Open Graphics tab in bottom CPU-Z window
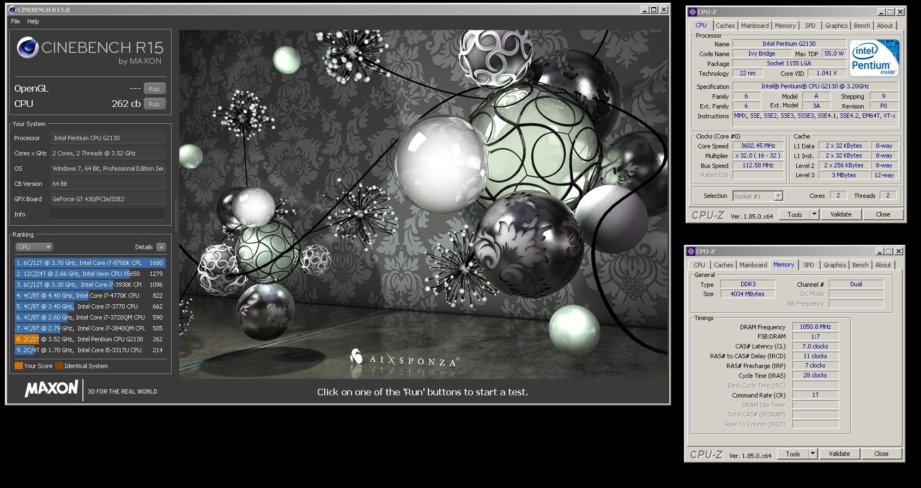Image resolution: width=921 pixels, height=488 pixels. (x=834, y=265)
